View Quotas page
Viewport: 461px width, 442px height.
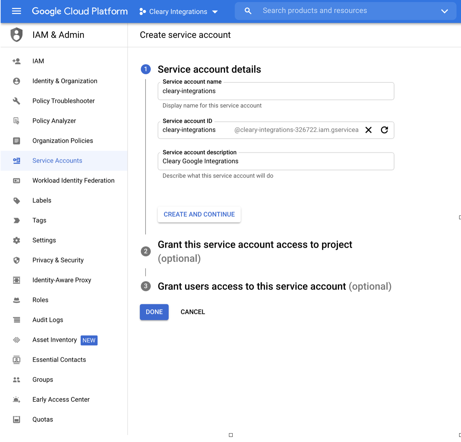tap(64, 420)
